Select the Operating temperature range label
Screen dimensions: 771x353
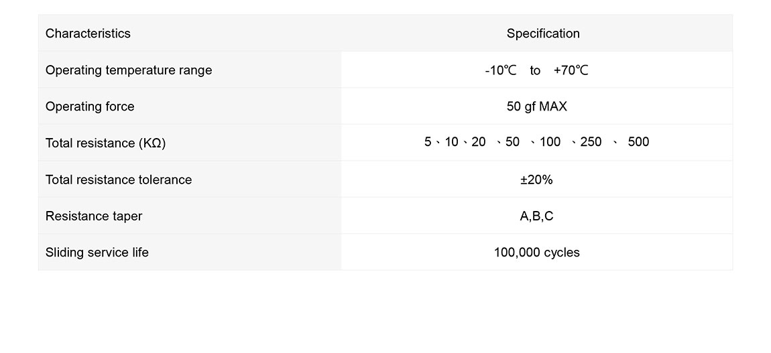[129, 70]
